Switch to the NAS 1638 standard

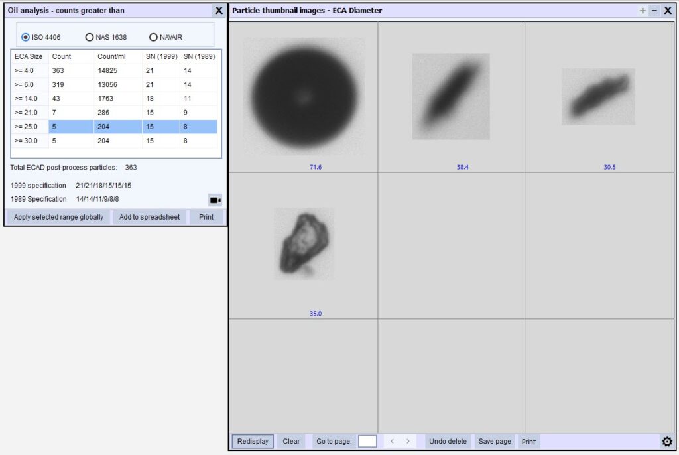point(90,37)
